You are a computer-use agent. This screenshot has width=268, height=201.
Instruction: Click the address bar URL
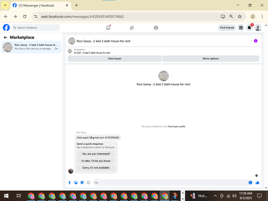tap(83, 17)
